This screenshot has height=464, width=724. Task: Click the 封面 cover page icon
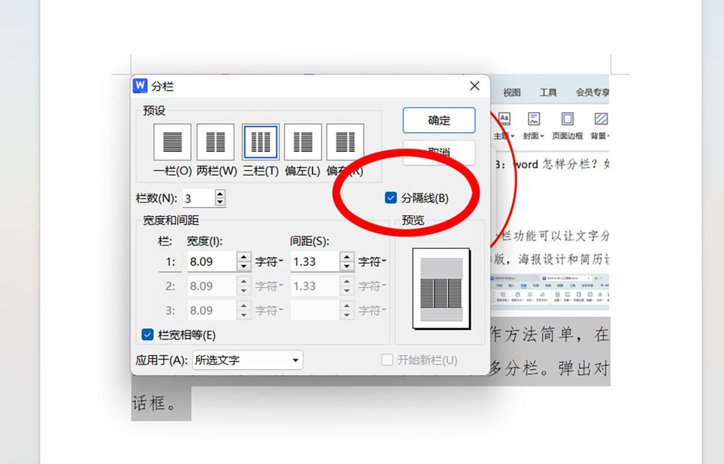[533, 120]
